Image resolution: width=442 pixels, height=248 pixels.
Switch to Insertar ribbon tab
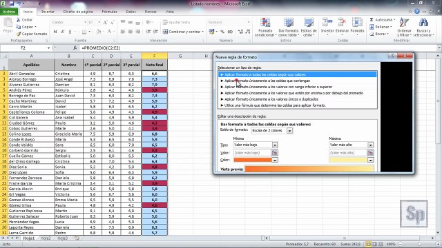point(48,12)
